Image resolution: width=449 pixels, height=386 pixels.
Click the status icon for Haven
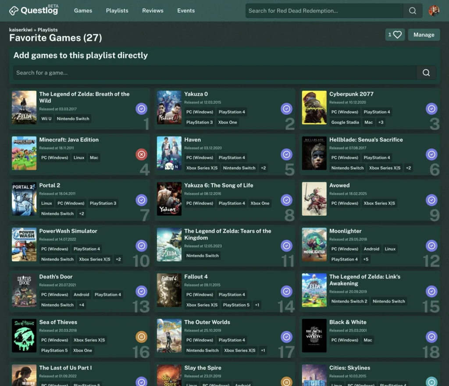pyautogui.click(x=286, y=154)
